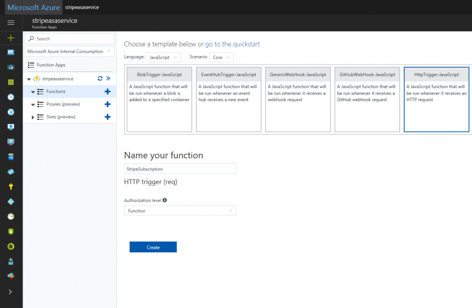472x308 pixels.
Task: Click the 'Function Apps' subtitle under stripeasaservice header
Action: (x=44, y=27)
